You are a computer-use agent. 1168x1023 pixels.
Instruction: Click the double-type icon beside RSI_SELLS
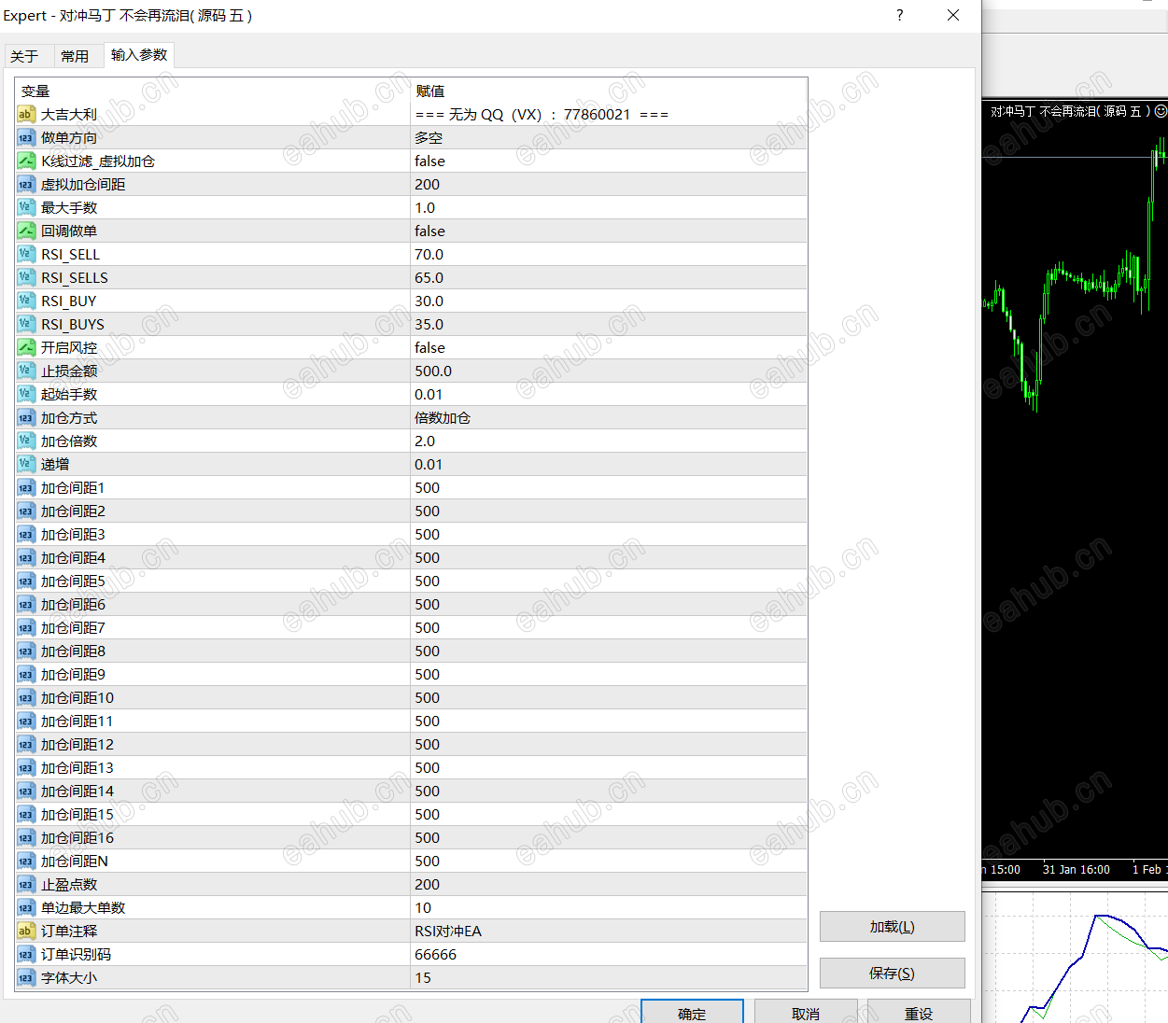point(26,277)
